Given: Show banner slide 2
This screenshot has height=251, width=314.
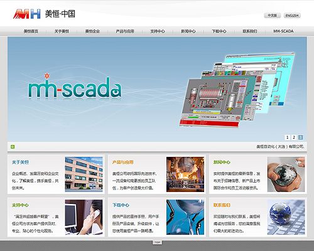Looking at the screenshot, I should [x=294, y=137].
